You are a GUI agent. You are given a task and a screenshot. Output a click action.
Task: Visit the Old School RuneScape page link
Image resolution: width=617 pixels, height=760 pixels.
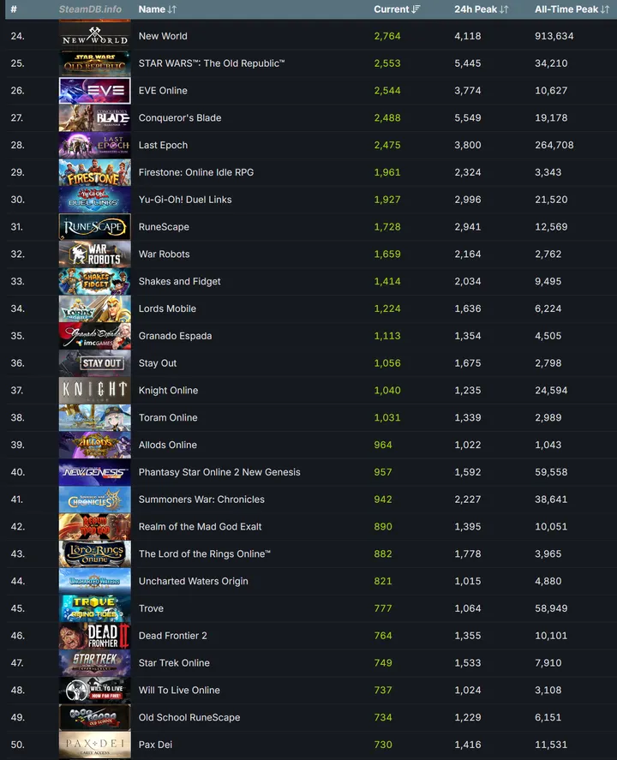click(x=189, y=717)
